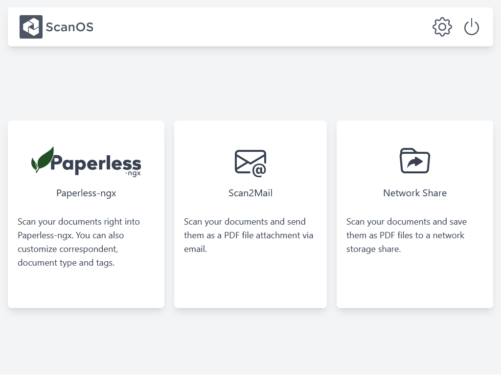Open the Paperless-ngx title
Image resolution: width=501 pixels, height=375 pixels.
coord(86,193)
